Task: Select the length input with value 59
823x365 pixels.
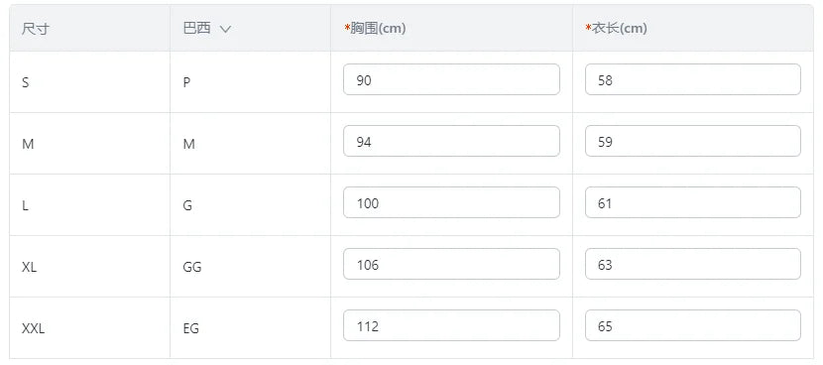Action: (693, 141)
